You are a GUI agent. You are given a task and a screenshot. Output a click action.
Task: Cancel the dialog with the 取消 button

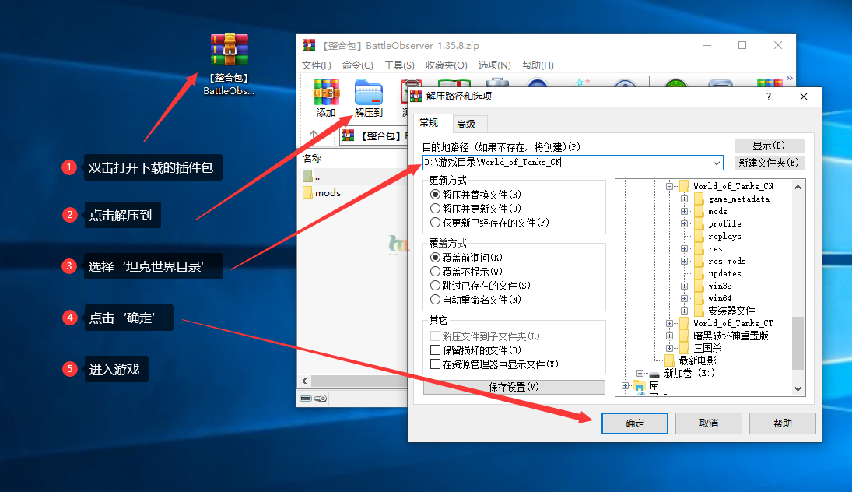(709, 423)
